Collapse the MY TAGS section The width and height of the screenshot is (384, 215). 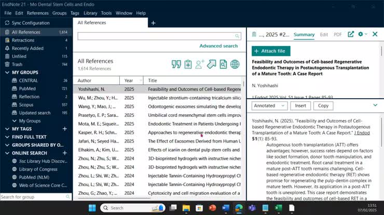[x=7, y=129]
